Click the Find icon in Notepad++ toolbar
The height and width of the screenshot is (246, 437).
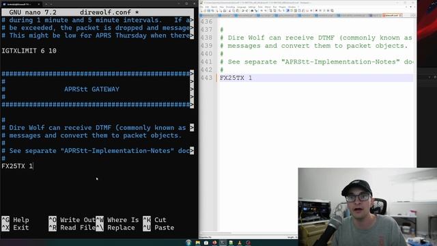click(x=252, y=10)
